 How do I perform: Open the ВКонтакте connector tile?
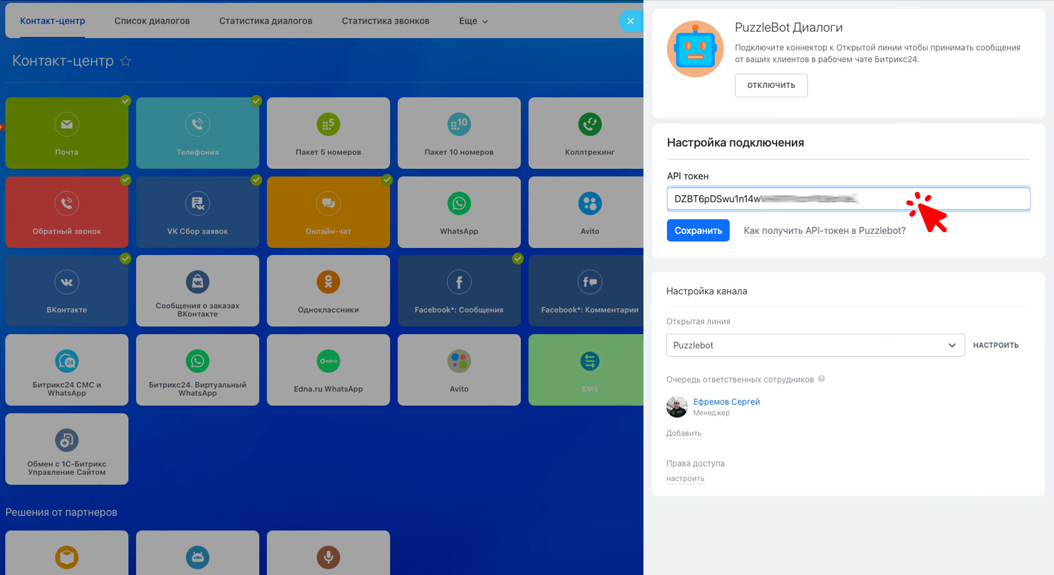[x=67, y=291]
